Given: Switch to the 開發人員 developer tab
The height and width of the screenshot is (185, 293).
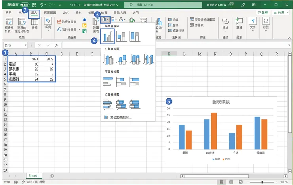Looking at the screenshot, I should coord(120,13).
